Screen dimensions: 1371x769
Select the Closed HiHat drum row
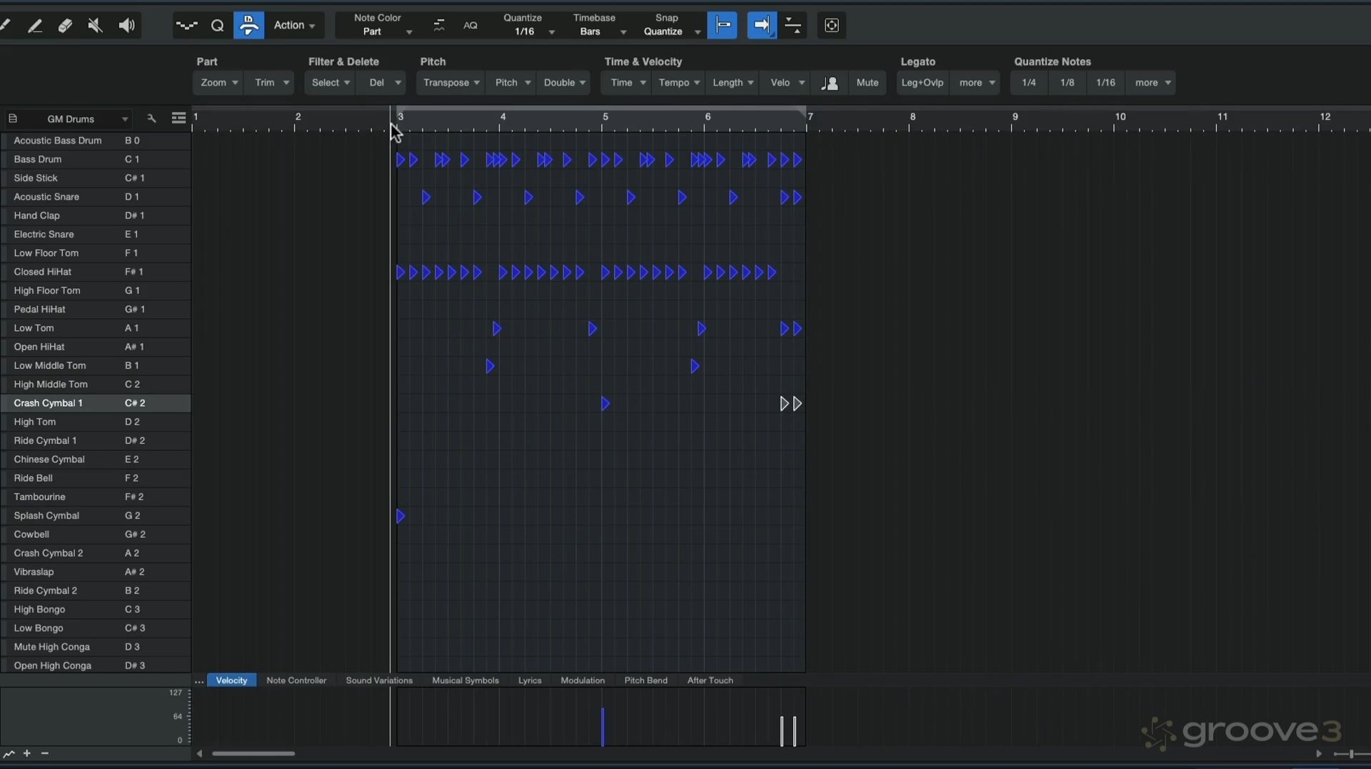pos(43,272)
